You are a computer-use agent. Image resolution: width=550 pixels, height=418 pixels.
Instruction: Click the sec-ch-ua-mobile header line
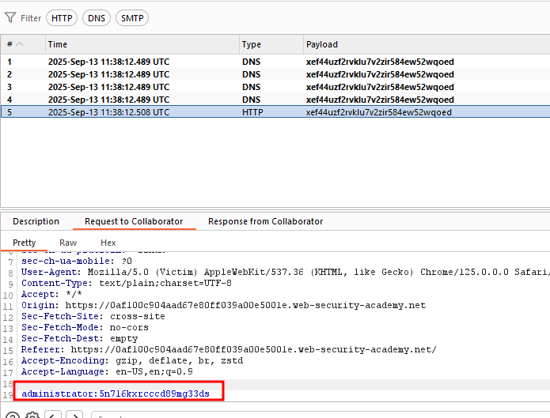(77, 261)
